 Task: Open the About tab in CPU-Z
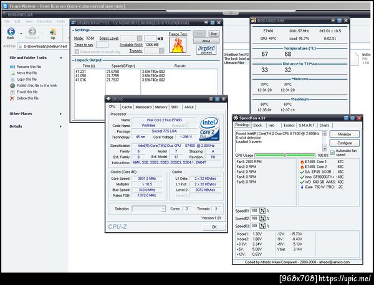(189, 107)
